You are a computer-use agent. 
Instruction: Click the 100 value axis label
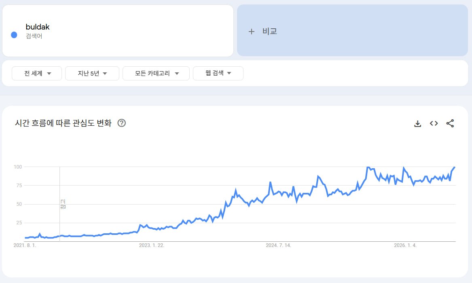point(18,167)
